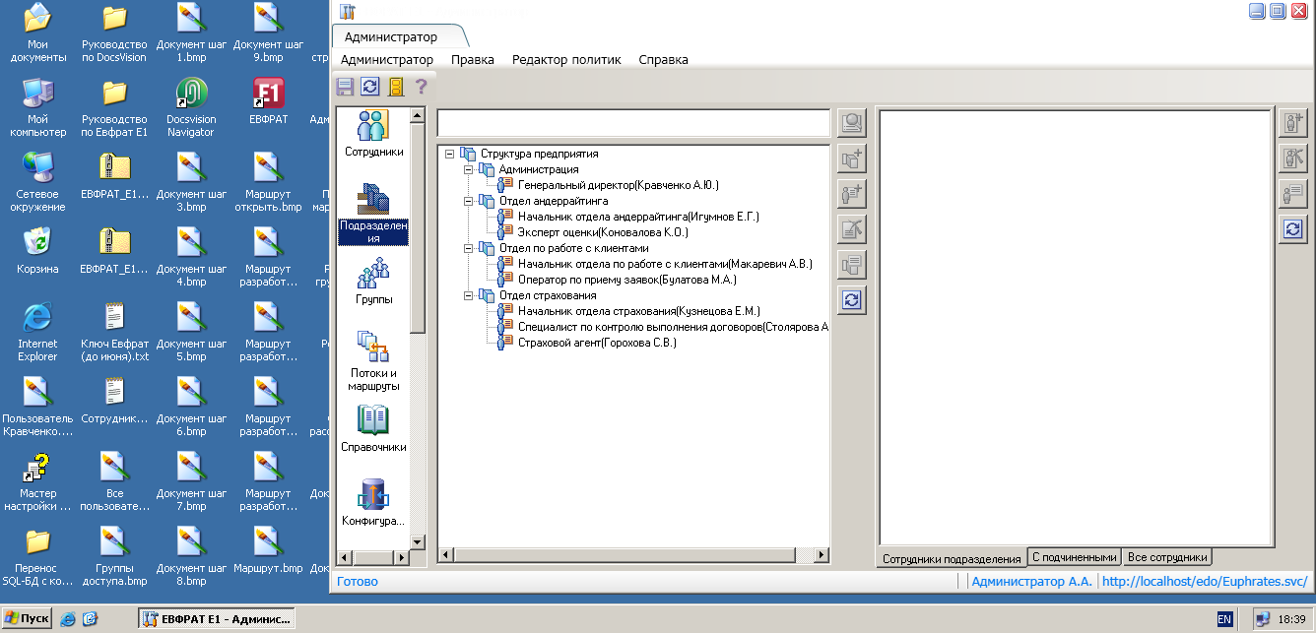Click the Save toolbar icon
This screenshot has width=1316, height=633.
pyautogui.click(x=345, y=87)
